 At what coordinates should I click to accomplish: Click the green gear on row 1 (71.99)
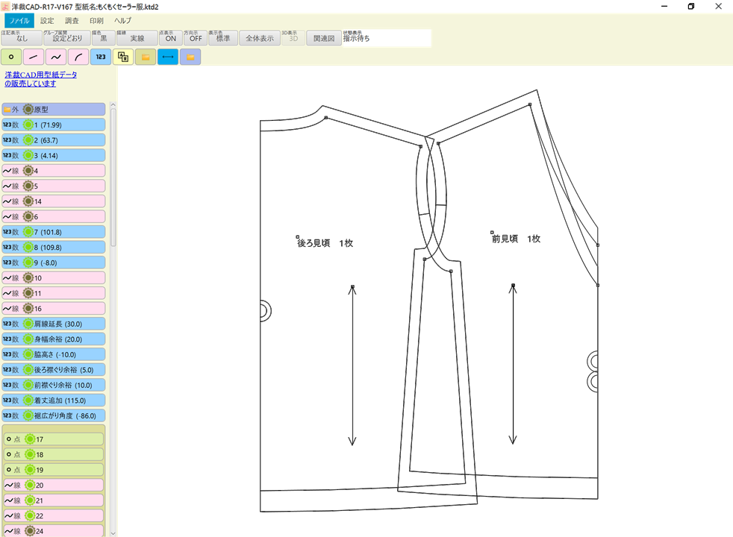click(x=28, y=125)
